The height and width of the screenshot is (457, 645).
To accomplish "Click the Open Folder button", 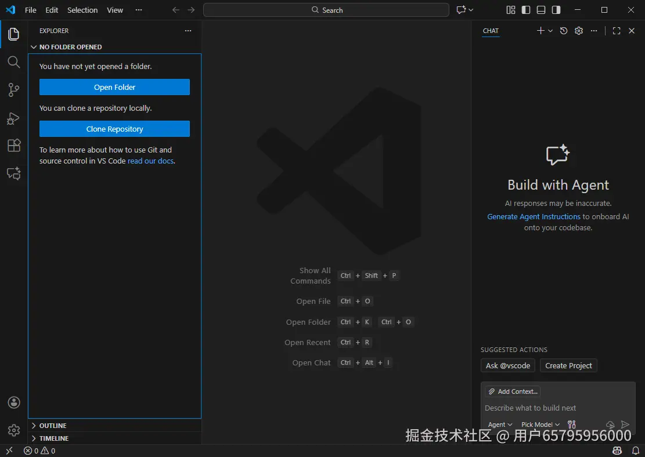I will 115,87.
